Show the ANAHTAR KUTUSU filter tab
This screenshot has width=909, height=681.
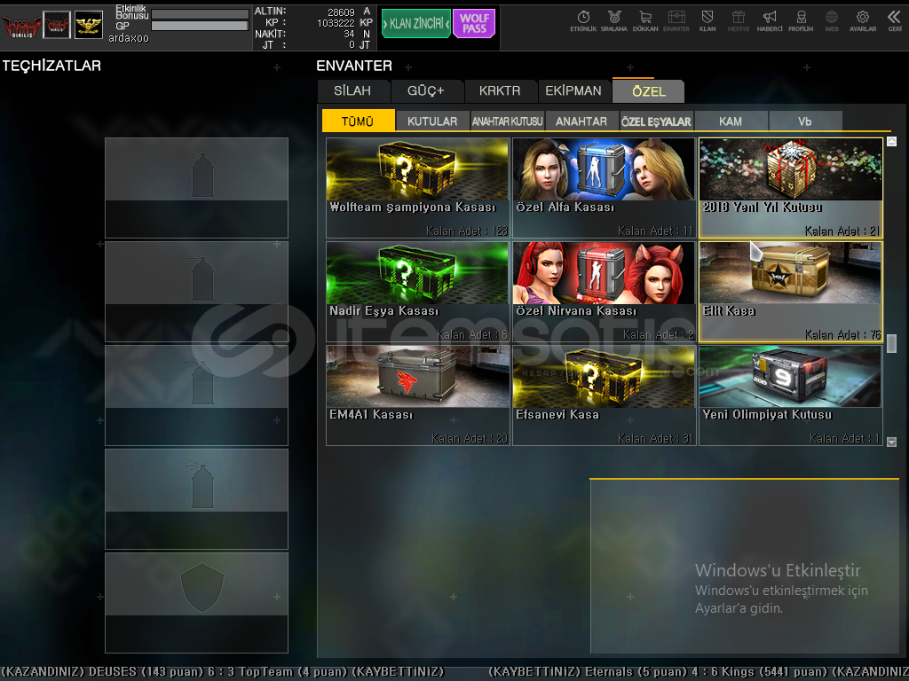507,121
